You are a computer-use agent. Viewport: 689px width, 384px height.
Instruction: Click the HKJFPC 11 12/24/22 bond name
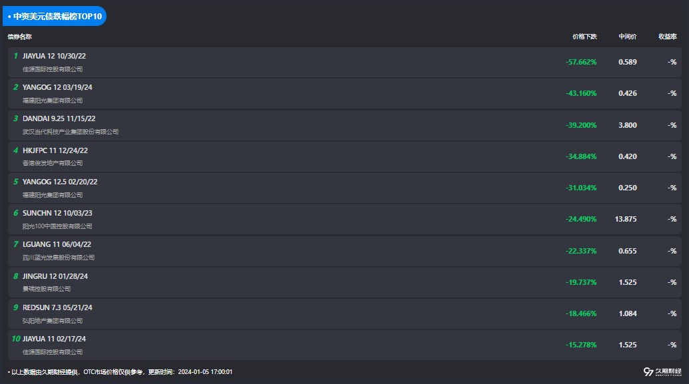[55, 150]
